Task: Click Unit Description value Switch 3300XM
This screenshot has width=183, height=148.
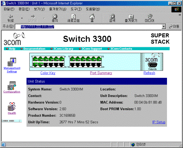Action: point(146,96)
